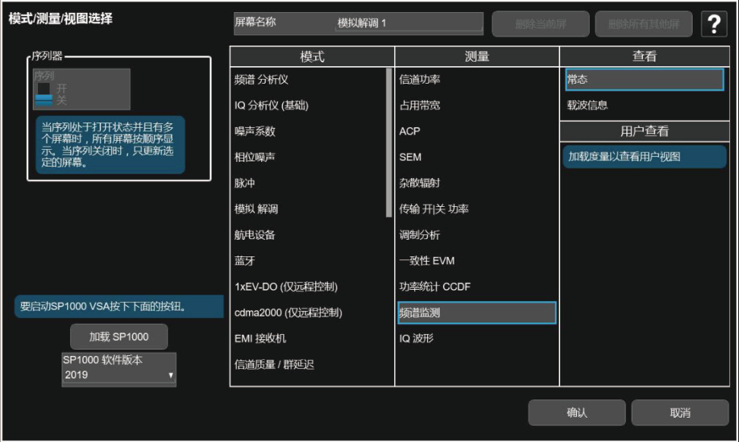Pick the EMI 接收机 mode

point(260,338)
